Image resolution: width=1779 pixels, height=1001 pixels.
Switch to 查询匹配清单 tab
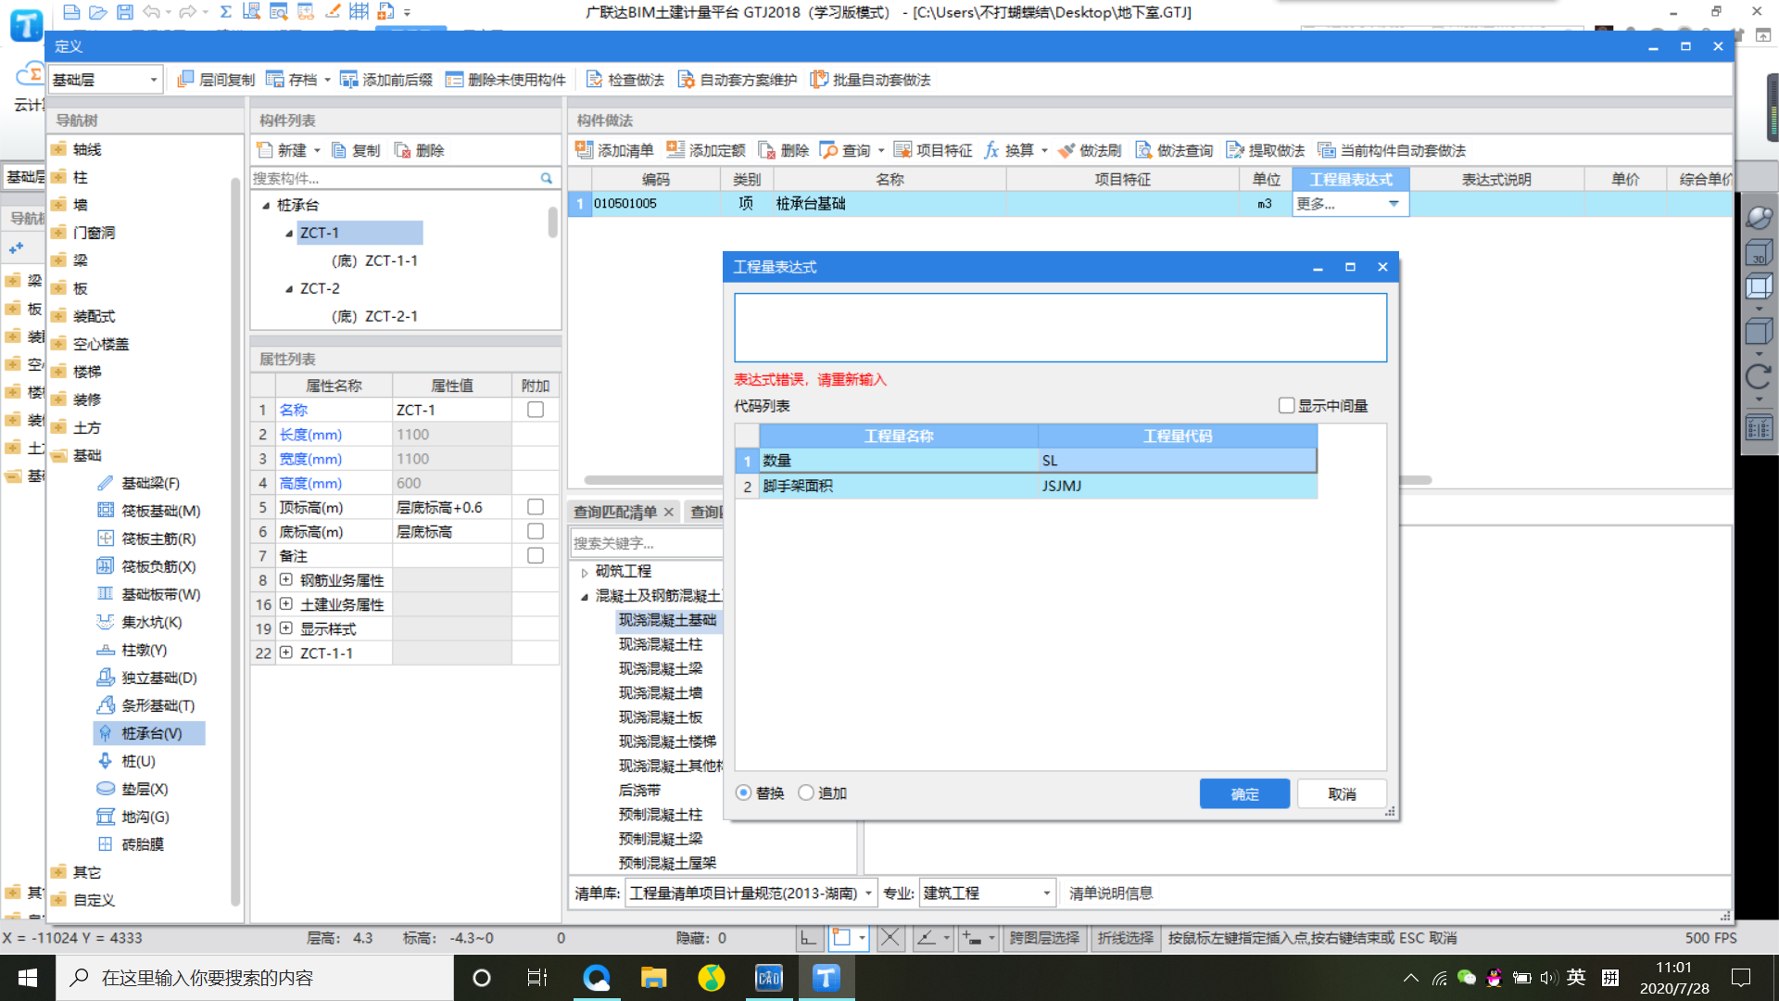click(615, 512)
